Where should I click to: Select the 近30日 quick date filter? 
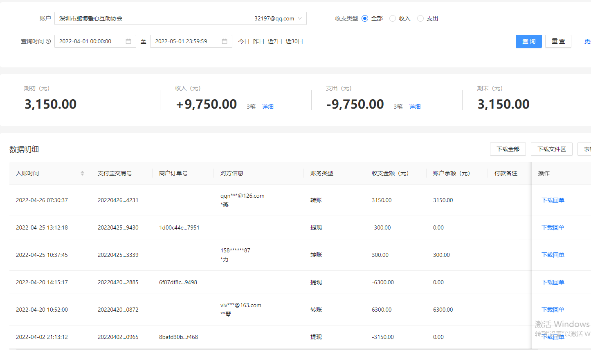[294, 41]
